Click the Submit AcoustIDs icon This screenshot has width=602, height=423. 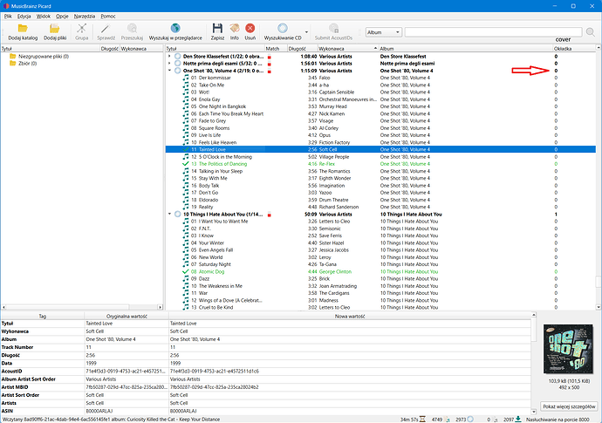point(333,29)
